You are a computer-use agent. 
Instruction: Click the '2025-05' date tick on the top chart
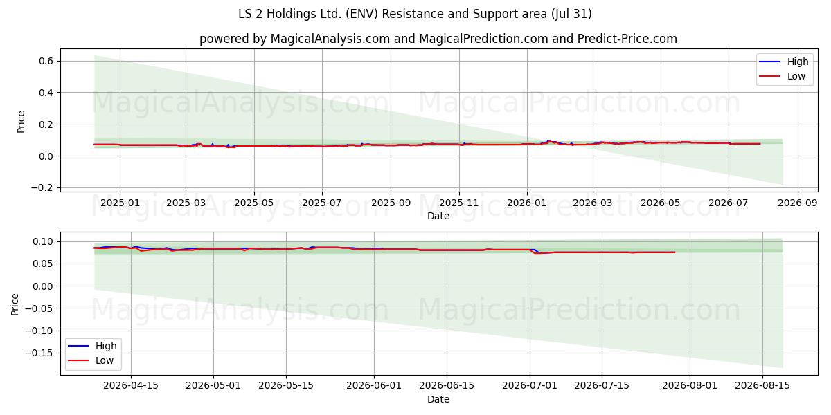(x=253, y=203)
